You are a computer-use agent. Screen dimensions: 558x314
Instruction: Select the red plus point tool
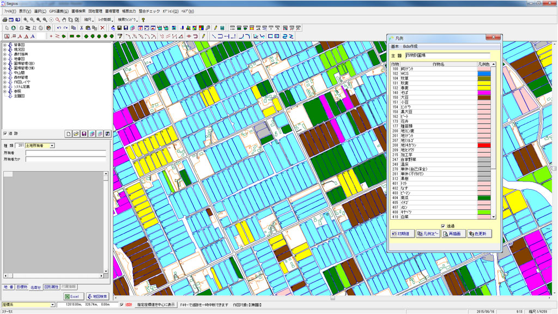(51, 37)
